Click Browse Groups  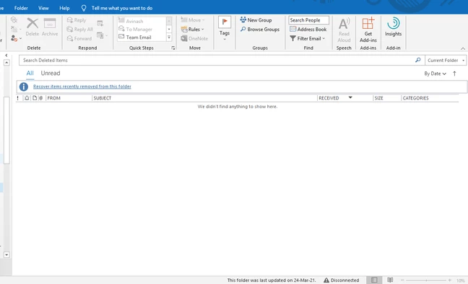pyautogui.click(x=260, y=30)
